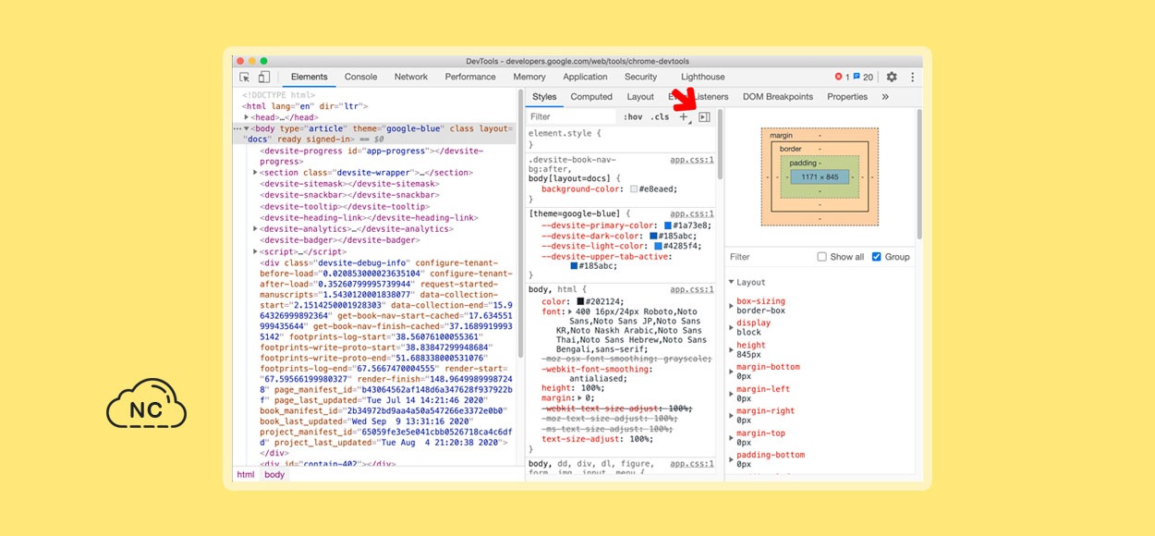This screenshot has width=1155, height=536.
Task: Expand the head element node
Action: pos(247,117)
